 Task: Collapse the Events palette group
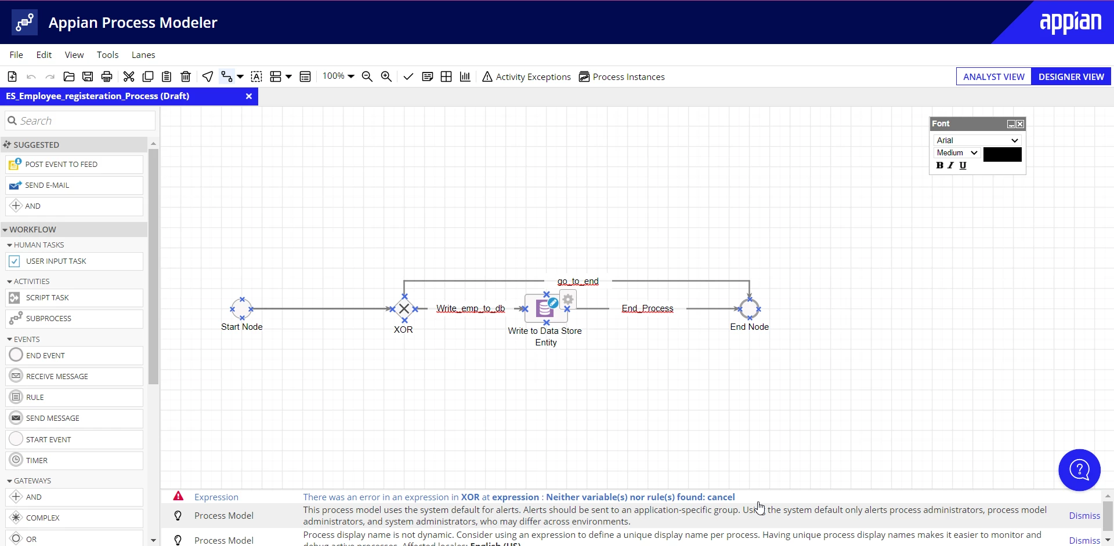tap(10, 340)
